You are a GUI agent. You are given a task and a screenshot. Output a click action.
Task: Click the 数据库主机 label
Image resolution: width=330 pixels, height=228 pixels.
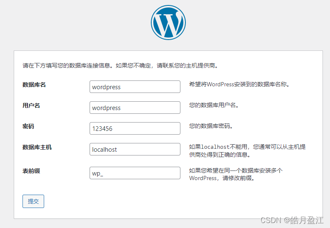37,147
